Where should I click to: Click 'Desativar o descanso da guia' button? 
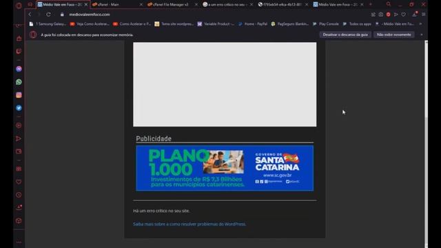tap(345, 34)
